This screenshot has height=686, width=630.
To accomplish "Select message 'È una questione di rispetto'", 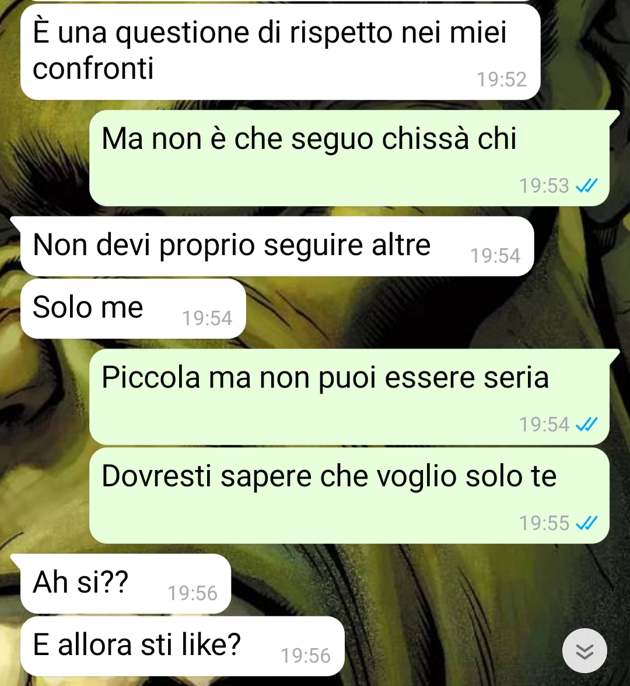I will coord(280,52).
